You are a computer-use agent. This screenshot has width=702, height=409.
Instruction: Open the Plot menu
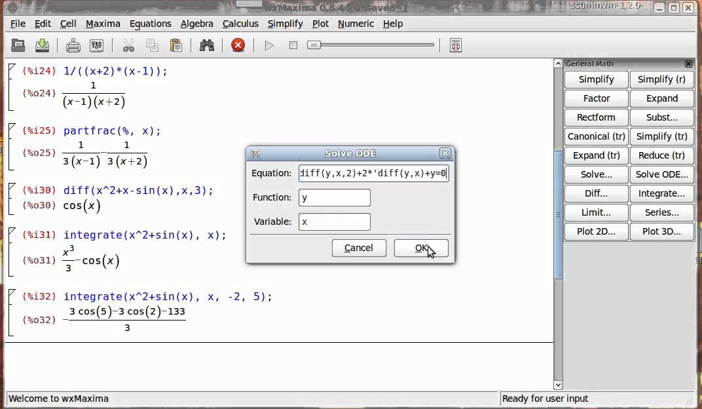click(x=320, y=24)
